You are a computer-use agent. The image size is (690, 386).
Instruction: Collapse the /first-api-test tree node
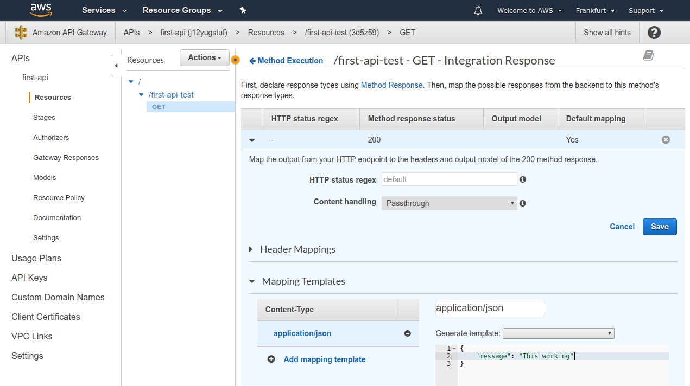click(141, 95)
